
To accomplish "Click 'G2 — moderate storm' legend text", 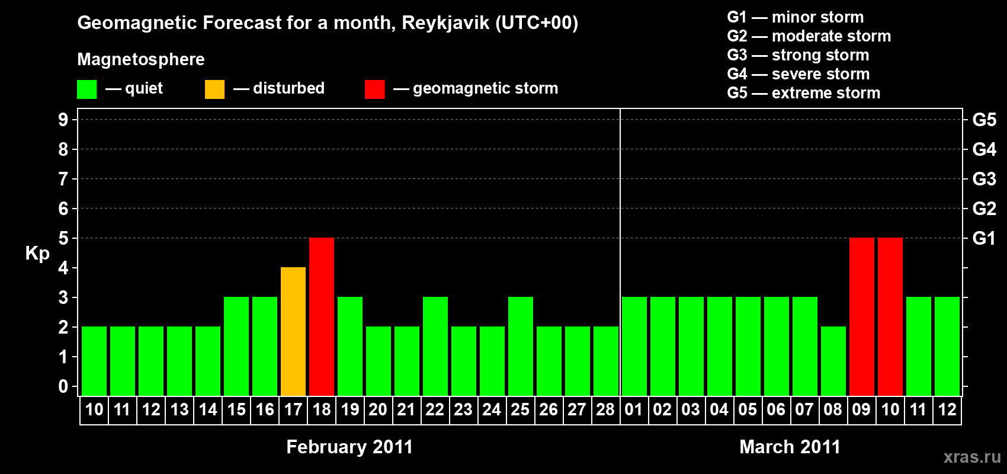I will pos(809,36).
